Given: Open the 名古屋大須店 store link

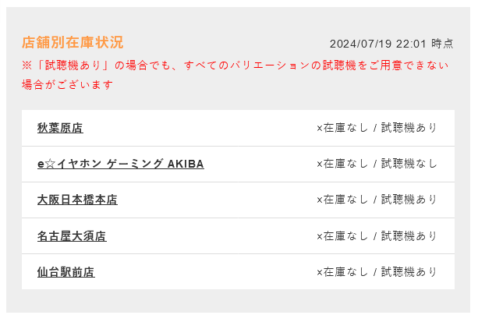Looking at the screenshot, I should (x=72, y=236).
